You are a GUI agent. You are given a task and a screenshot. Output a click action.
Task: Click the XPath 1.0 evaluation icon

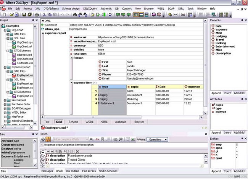point(43,139)
